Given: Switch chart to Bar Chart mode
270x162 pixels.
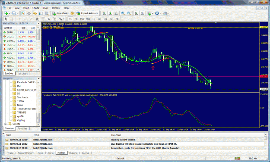Looking at the screenshot, I should tap(104, 13).
